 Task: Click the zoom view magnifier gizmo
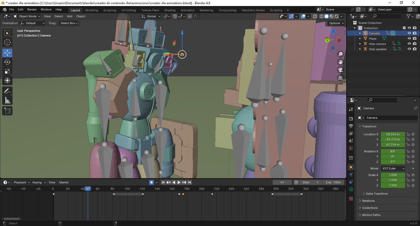[x=340, y=54]
